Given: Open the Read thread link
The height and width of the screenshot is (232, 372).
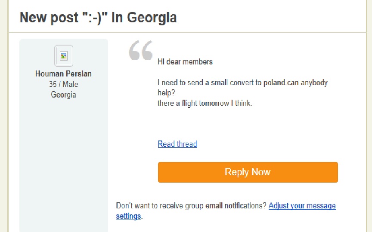Looking at the screenshot, I should pyautogui.click(x=177, y=144).
